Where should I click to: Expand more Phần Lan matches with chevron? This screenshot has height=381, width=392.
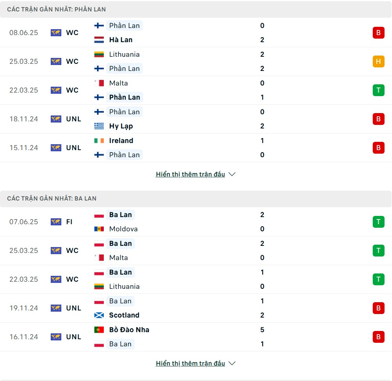click(232, 174)
